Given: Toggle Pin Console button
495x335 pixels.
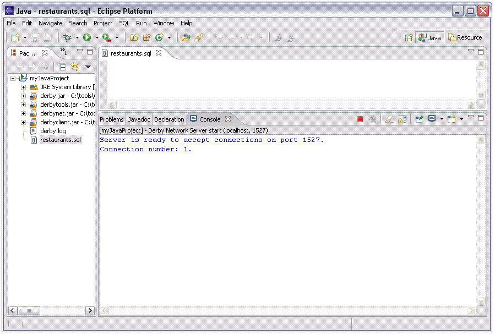Looking at the screenshot, I should click(x=420, y=119).
